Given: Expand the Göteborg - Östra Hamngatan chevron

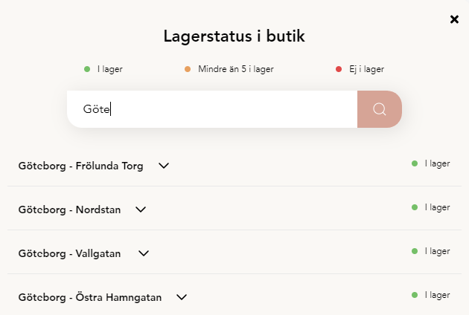Looking at the screenshot, I should [x=181, y=297].
